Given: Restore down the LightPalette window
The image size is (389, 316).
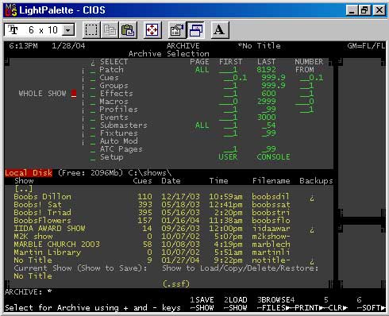Looking at the screenshot, I should point(364,10).
